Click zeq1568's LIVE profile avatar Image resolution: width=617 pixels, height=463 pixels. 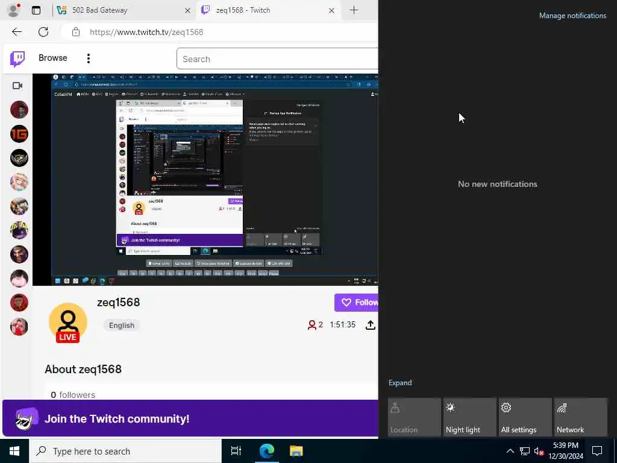pos(68,323)
